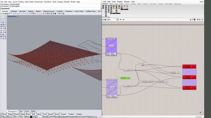Enable the Int osnap checkbox
211x118 pixels.
pyautogui.click(x=31, y=114)
